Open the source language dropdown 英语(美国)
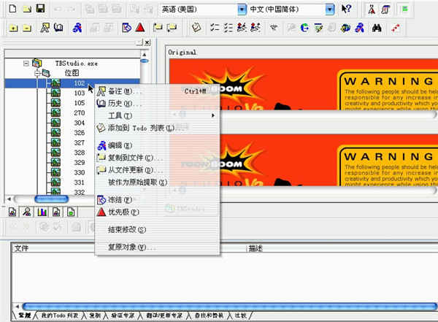Viewport: 438px width, 322px height. click(x=242, y=9)
